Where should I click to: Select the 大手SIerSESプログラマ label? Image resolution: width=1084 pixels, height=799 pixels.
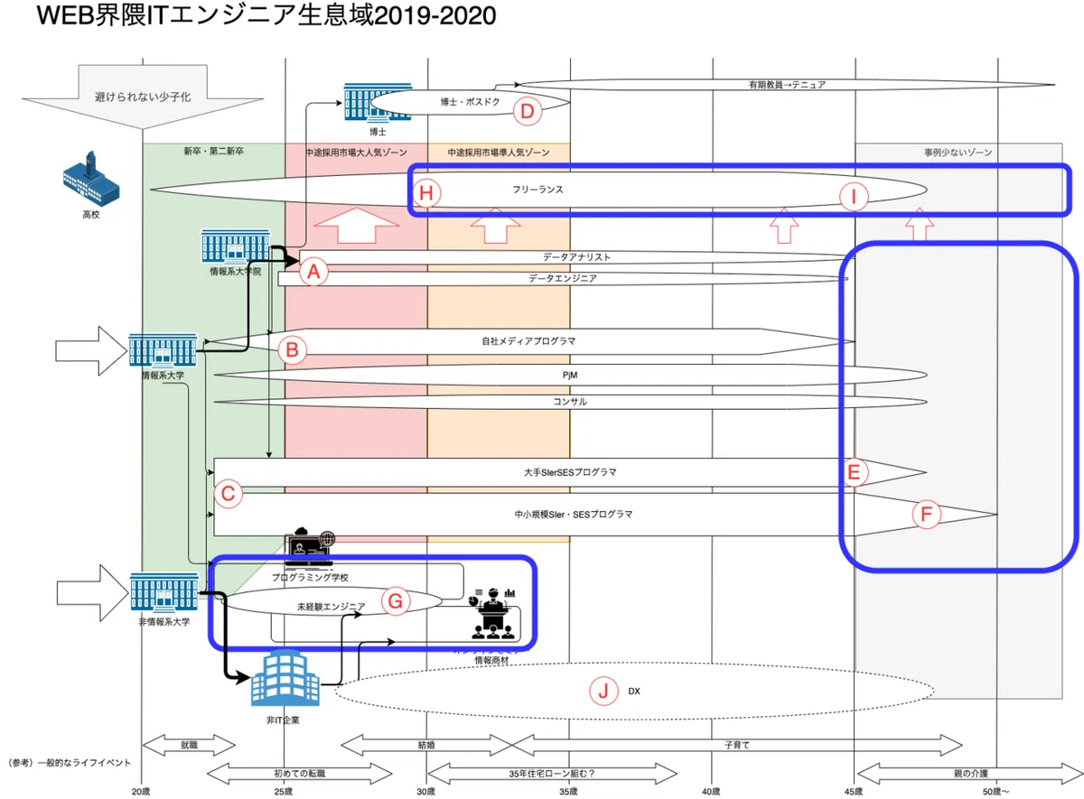[570, 471]
